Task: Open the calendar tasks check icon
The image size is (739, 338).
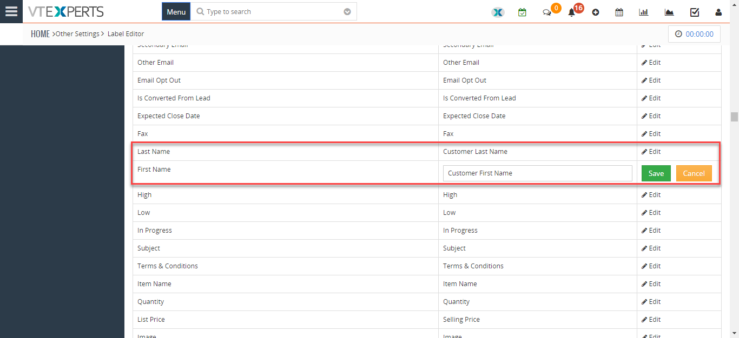Action: [x=522, y=12]
